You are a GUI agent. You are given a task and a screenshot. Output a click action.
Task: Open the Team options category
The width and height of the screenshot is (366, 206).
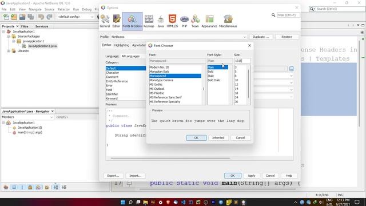[x=195, y=21]
